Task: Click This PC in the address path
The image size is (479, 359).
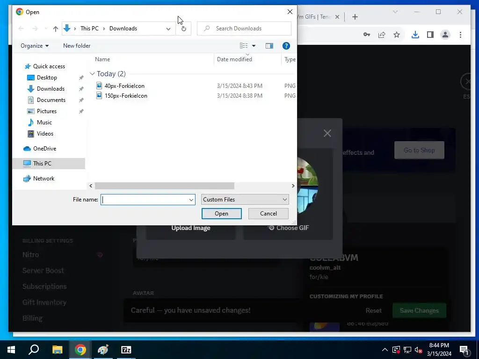Action: (89, 29)
